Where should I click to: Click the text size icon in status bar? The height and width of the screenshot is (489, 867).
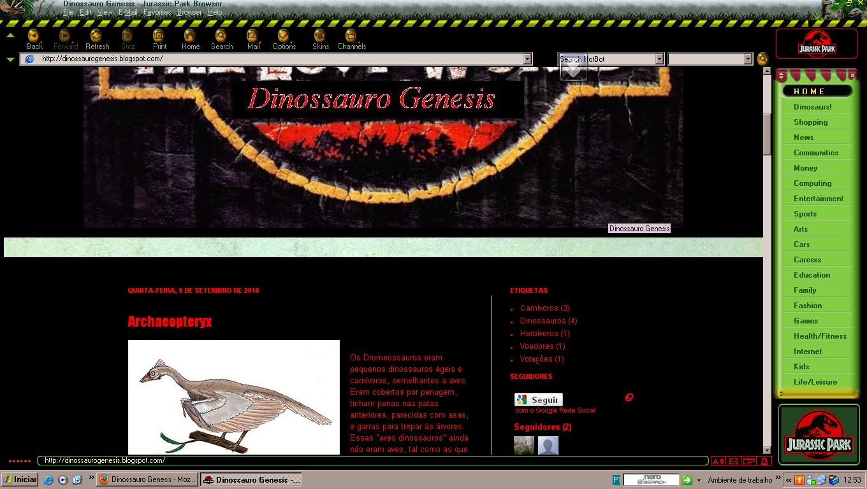point(718,461)
